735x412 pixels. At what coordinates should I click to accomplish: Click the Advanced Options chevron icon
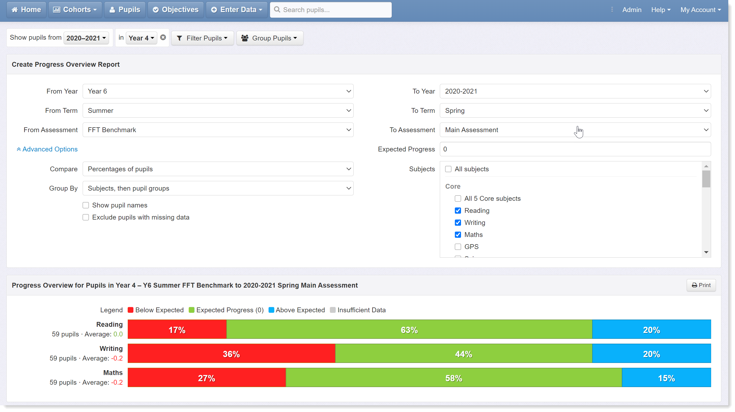19,149
